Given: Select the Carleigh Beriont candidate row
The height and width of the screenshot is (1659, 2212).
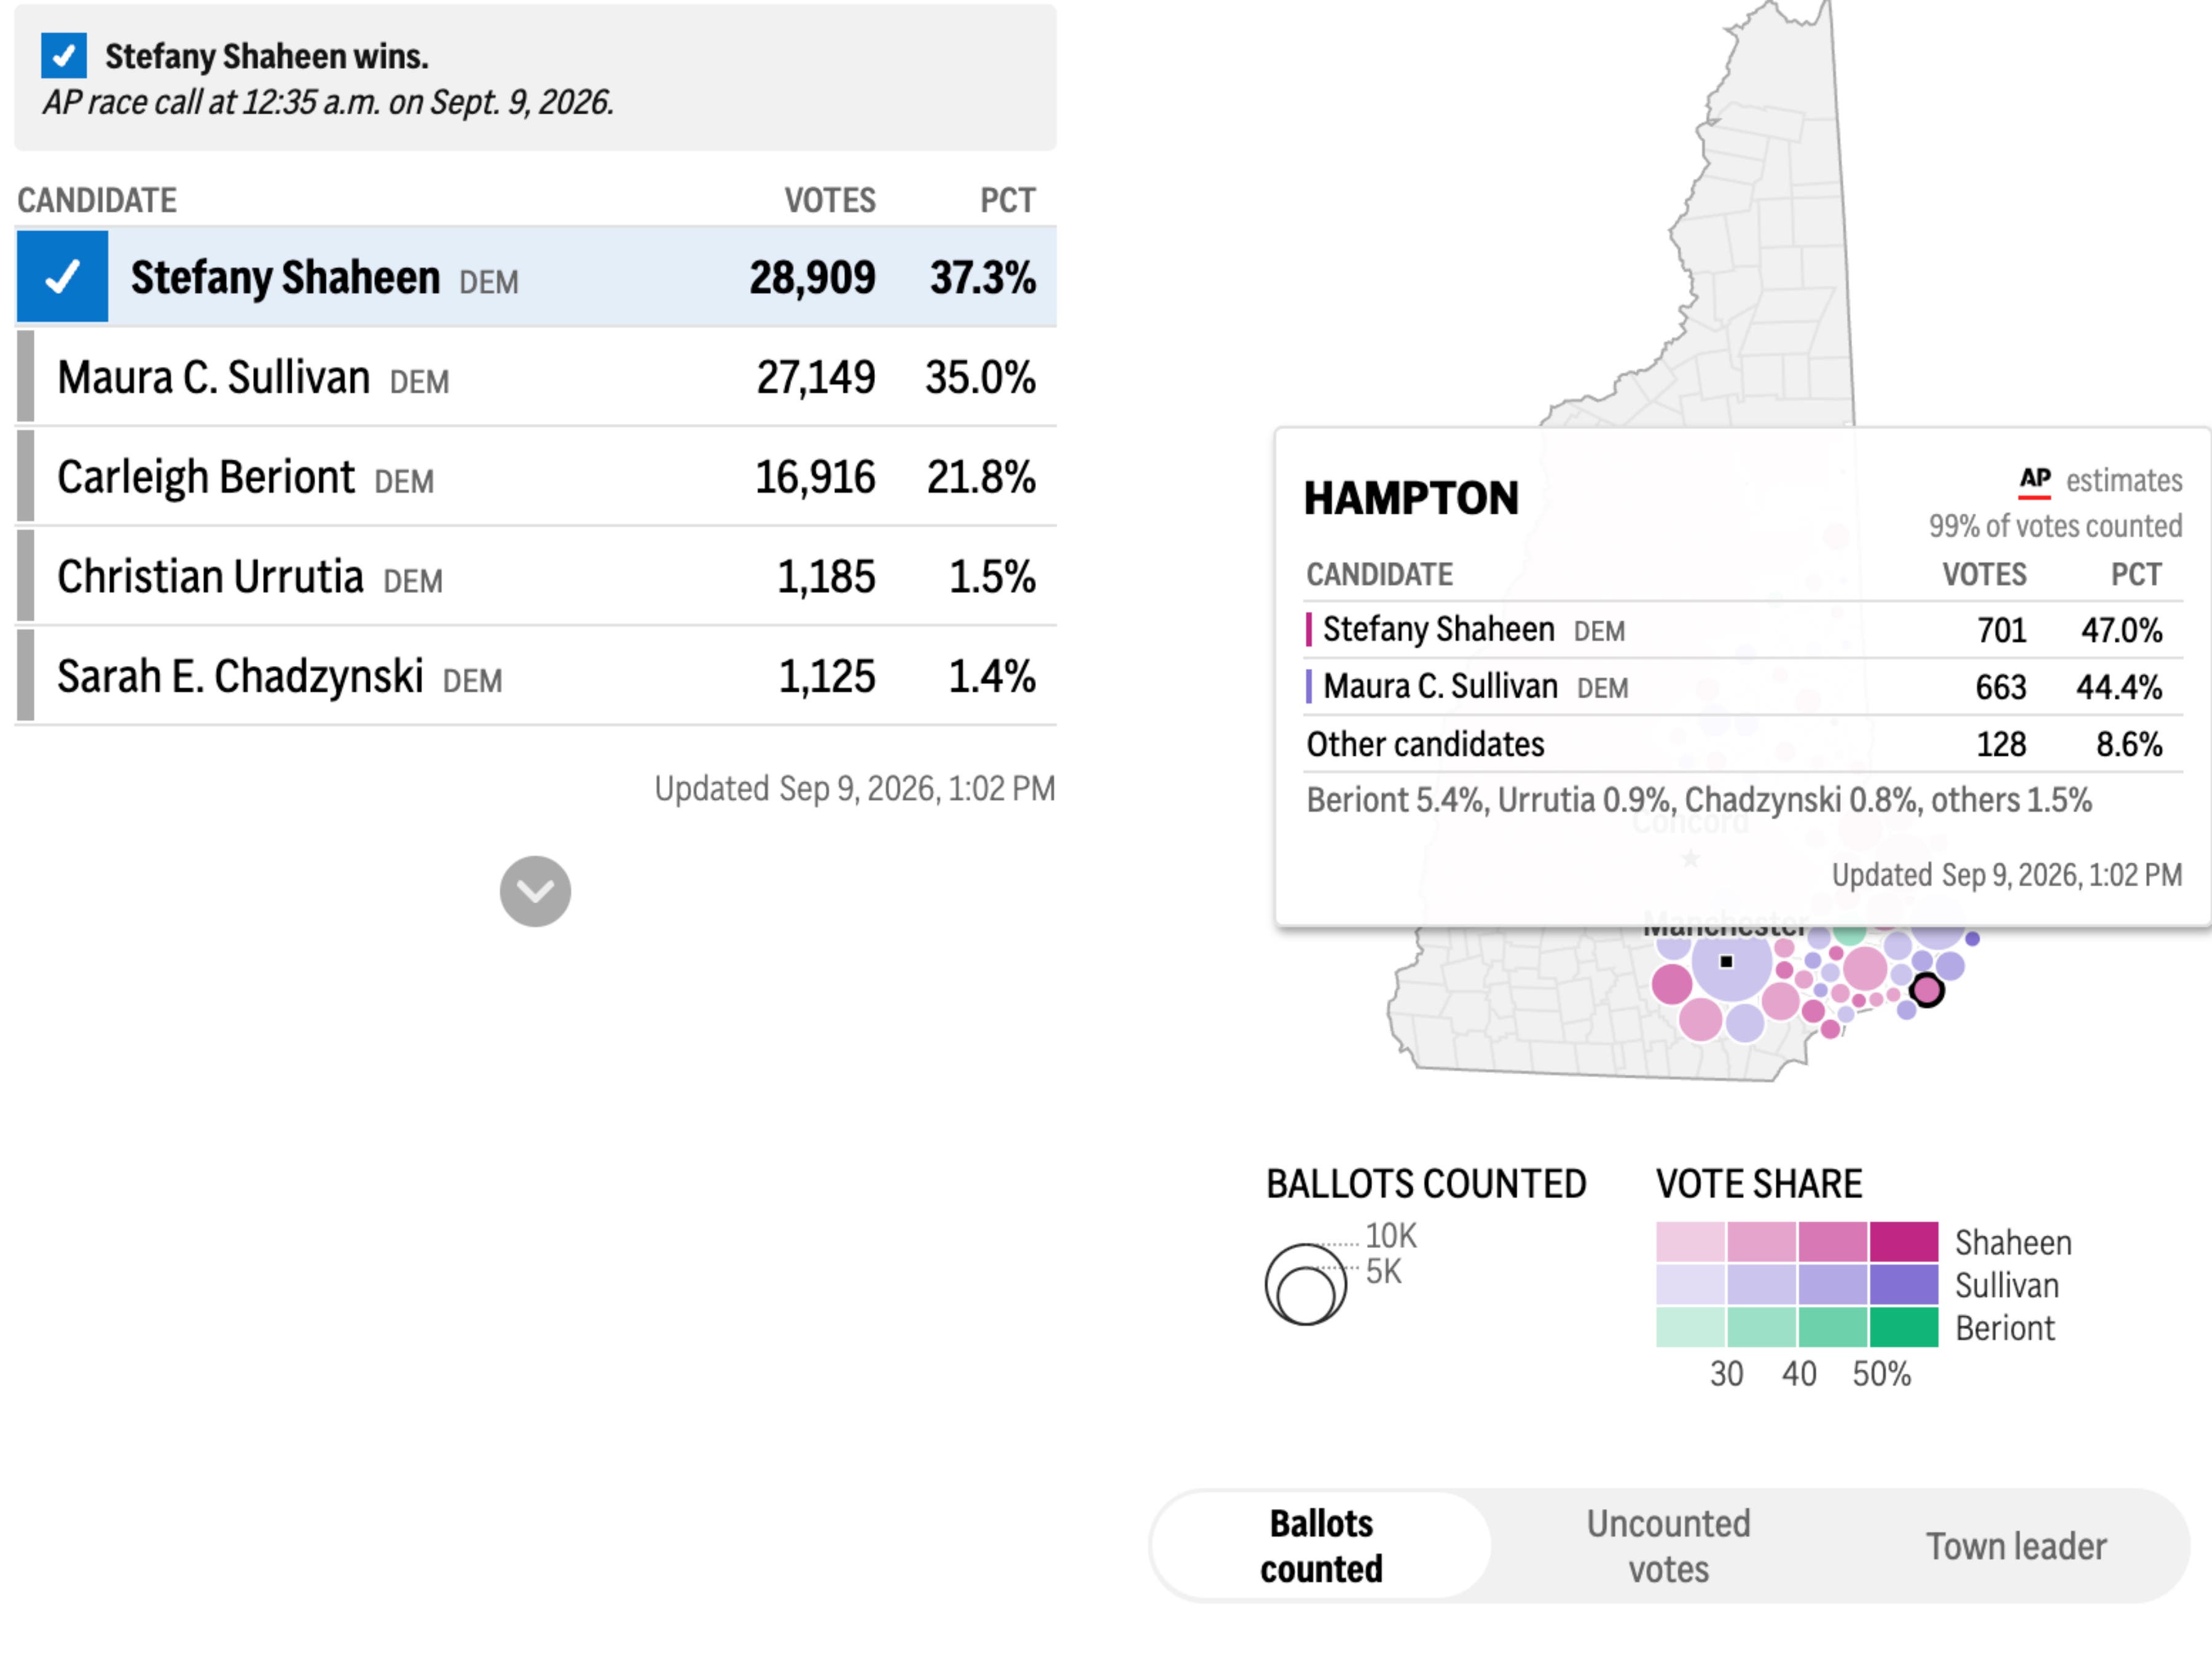Looking at the screenshot, I should point(536,477).
